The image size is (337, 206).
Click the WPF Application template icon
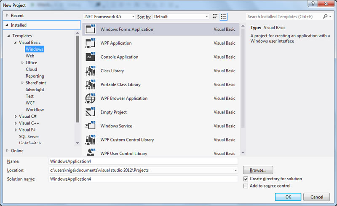(91, 43)
